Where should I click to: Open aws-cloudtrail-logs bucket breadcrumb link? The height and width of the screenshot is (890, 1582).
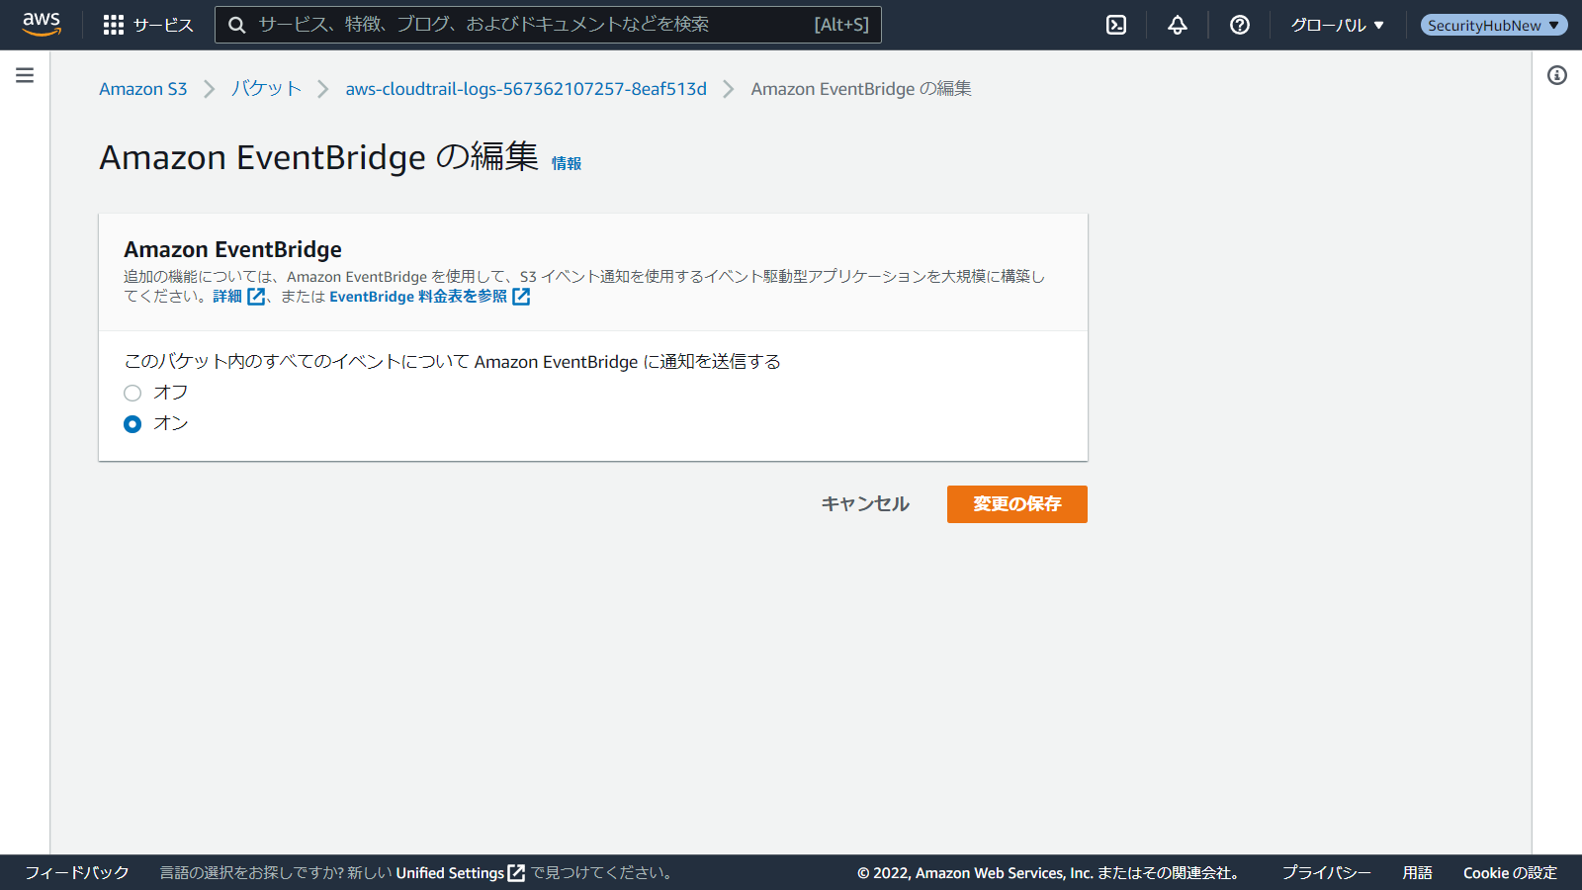tap(526, 89)
